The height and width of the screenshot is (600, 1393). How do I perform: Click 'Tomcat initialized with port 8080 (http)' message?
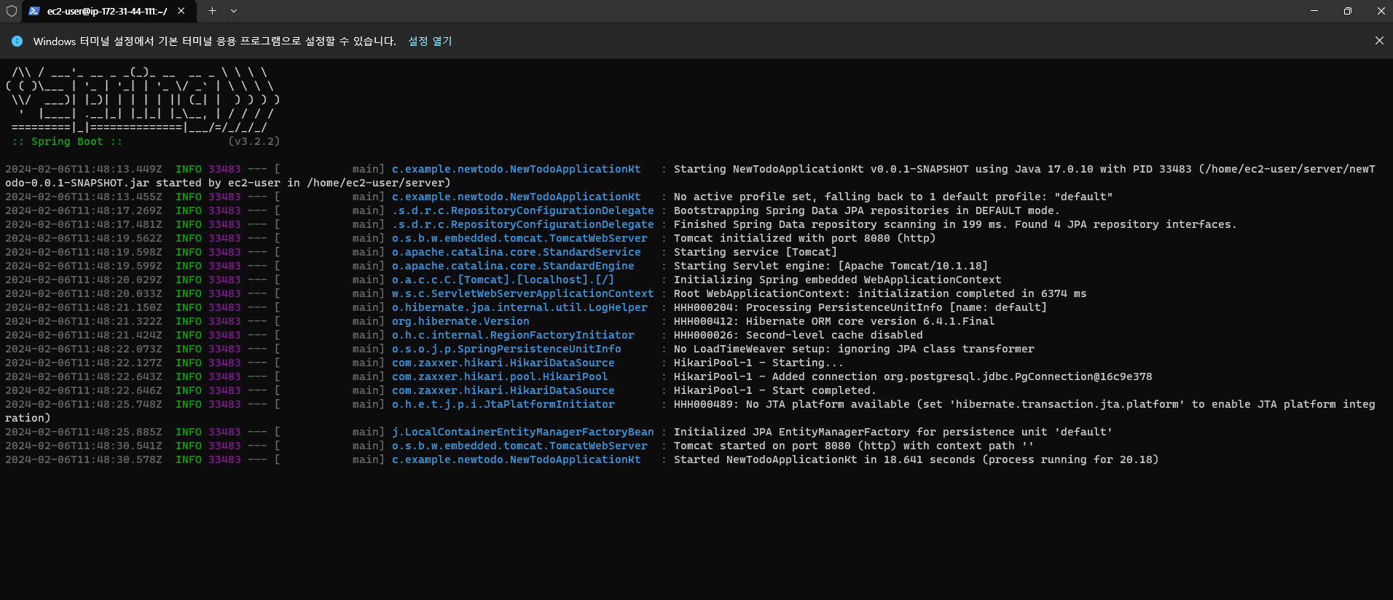click(x=804, y=238)
